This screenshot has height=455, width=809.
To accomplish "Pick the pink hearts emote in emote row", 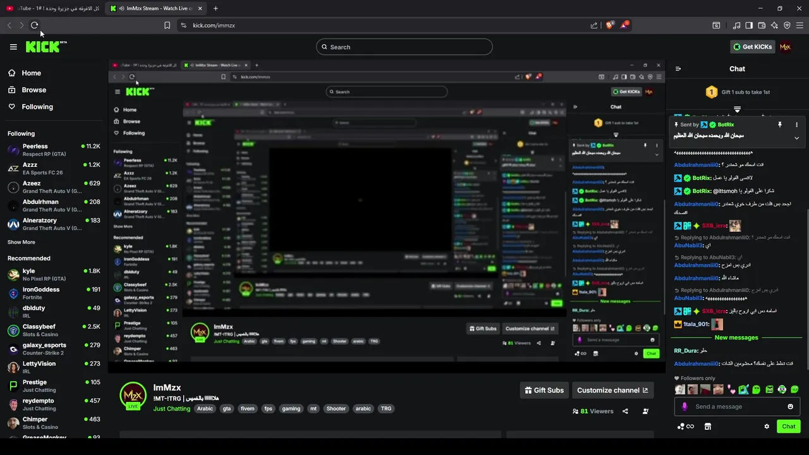I will coord(731,389).
